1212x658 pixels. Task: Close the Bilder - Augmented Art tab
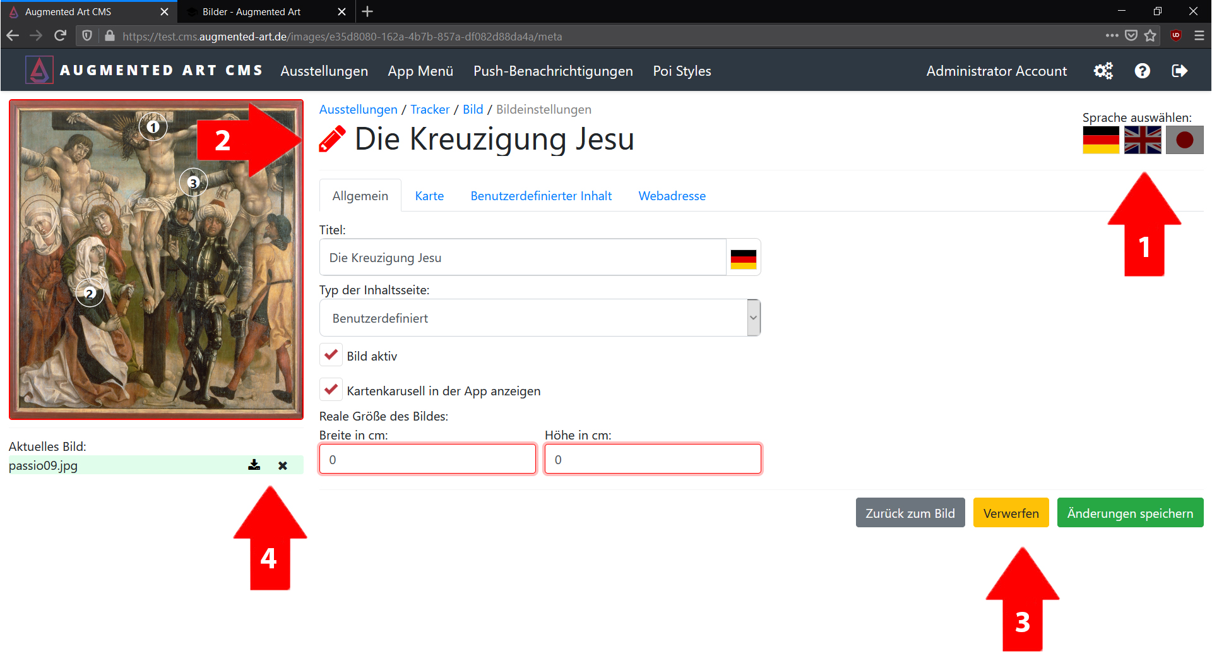342,11
